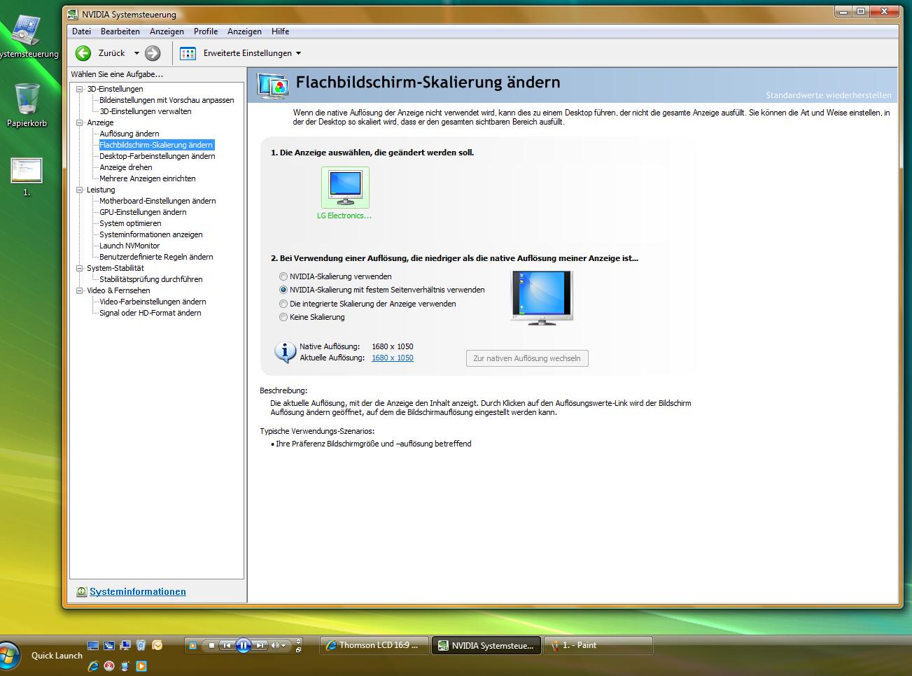The width and height of the screenshot is (912, 676).
Task: Click Standardwerte wiederherstellen
Action: (x=829, y=95)
